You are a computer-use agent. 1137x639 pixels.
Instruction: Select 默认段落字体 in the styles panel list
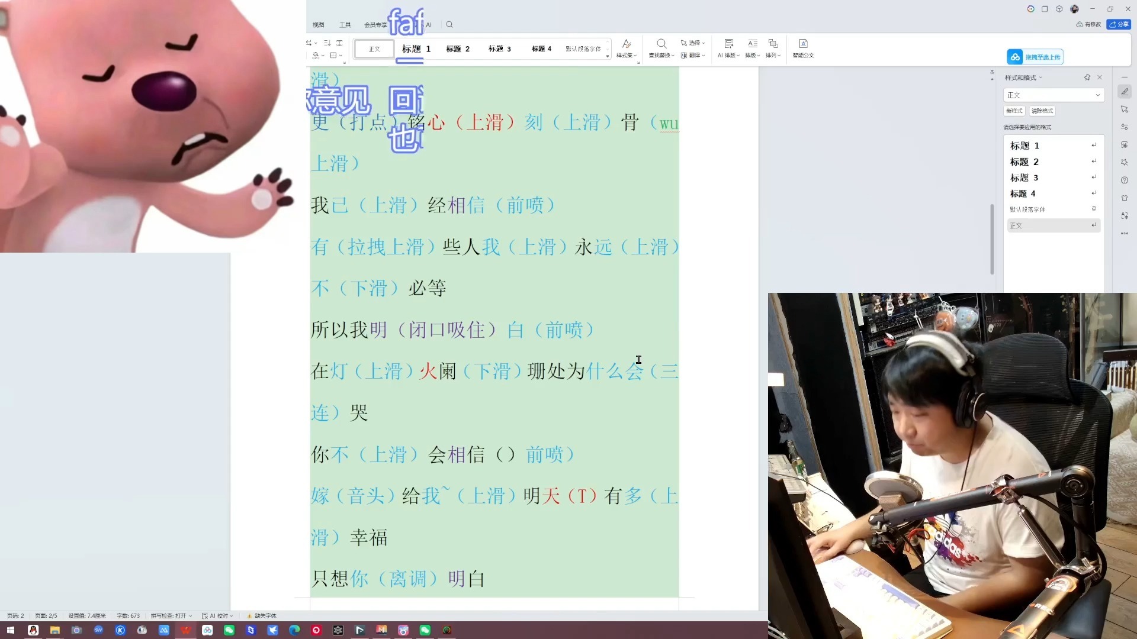click(1054, 209)
